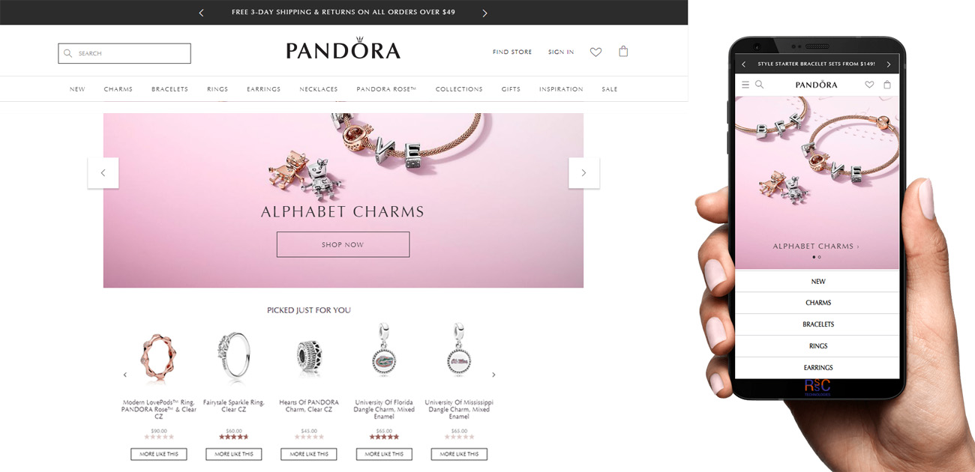
Task: Click the Shop Now button
Action: (343, 244)
